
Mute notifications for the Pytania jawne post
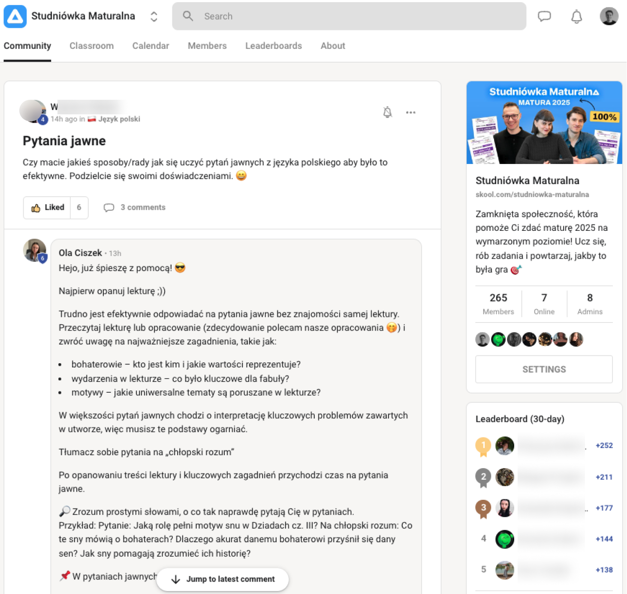tap(387, 112)
